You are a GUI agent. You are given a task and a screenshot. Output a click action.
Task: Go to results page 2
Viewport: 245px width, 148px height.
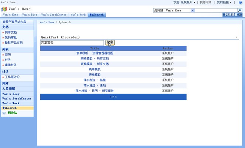(x=113, y=97)
